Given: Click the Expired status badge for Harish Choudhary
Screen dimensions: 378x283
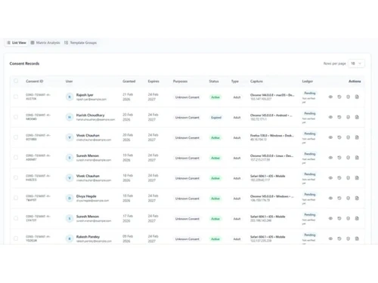Looking at the screenshot, I should [x=216, y=118].
